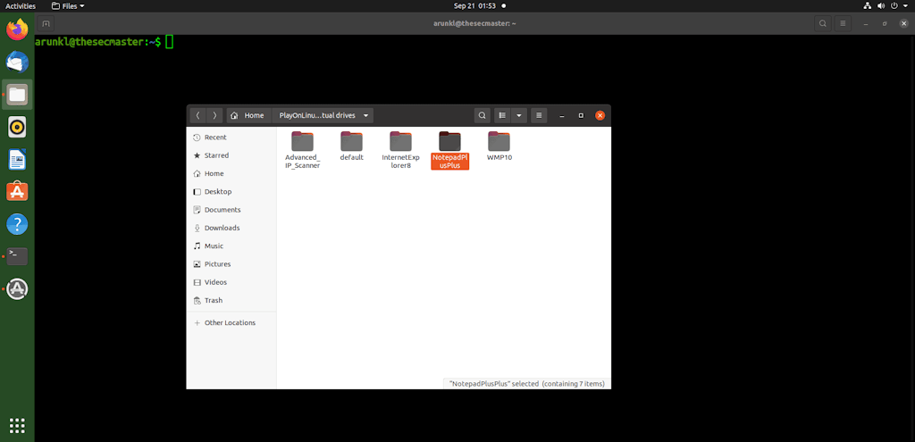915x442 pixels.
Task: Launch LibreOffice Writer from the dock
Action: 18,159
